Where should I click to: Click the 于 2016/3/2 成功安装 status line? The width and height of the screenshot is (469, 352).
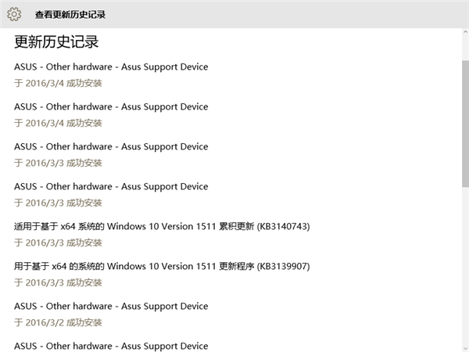59,322
